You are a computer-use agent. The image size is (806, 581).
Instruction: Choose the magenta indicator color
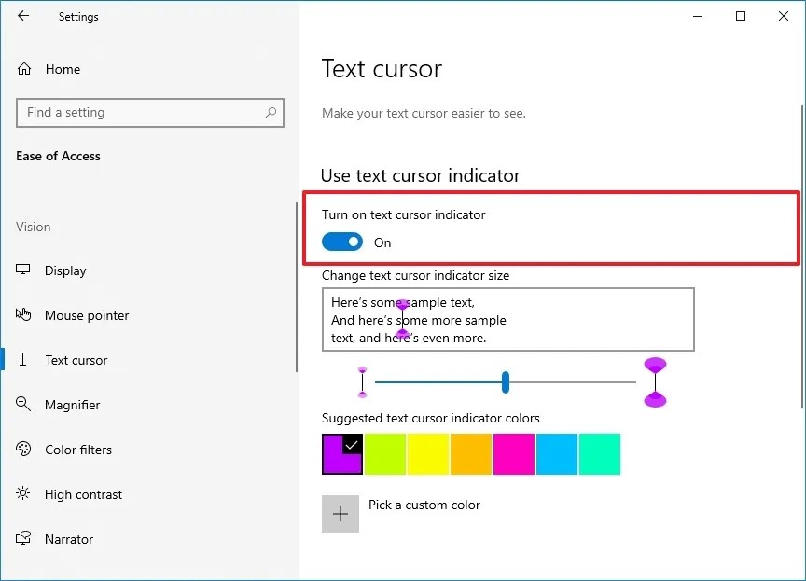coord(514,454)
